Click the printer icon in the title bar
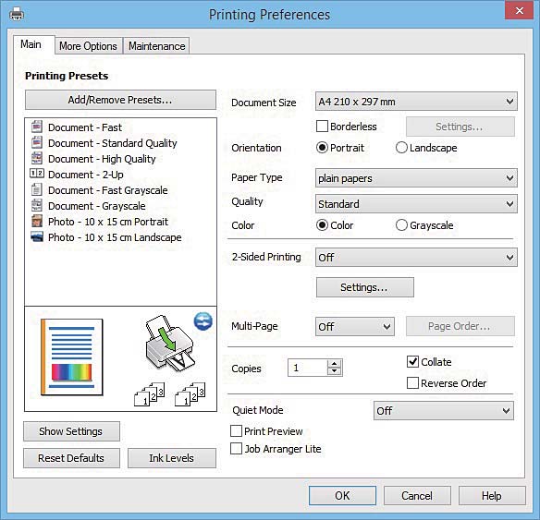 [17, 14]
